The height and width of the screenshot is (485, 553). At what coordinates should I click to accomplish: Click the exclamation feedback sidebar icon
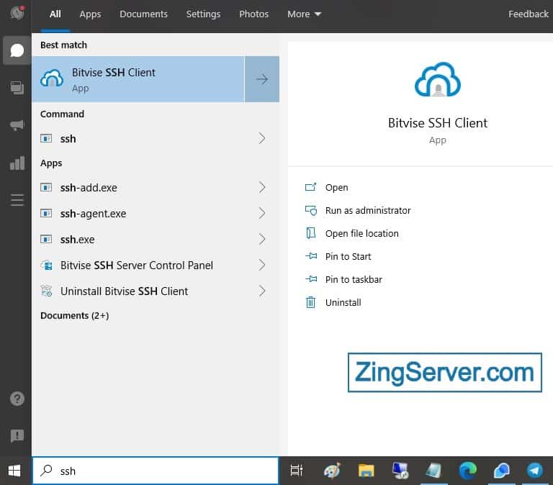(17, 436)
